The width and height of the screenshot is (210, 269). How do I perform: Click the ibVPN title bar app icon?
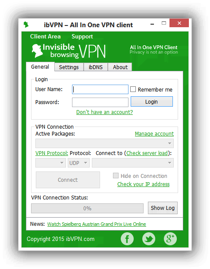pos(26,25)
